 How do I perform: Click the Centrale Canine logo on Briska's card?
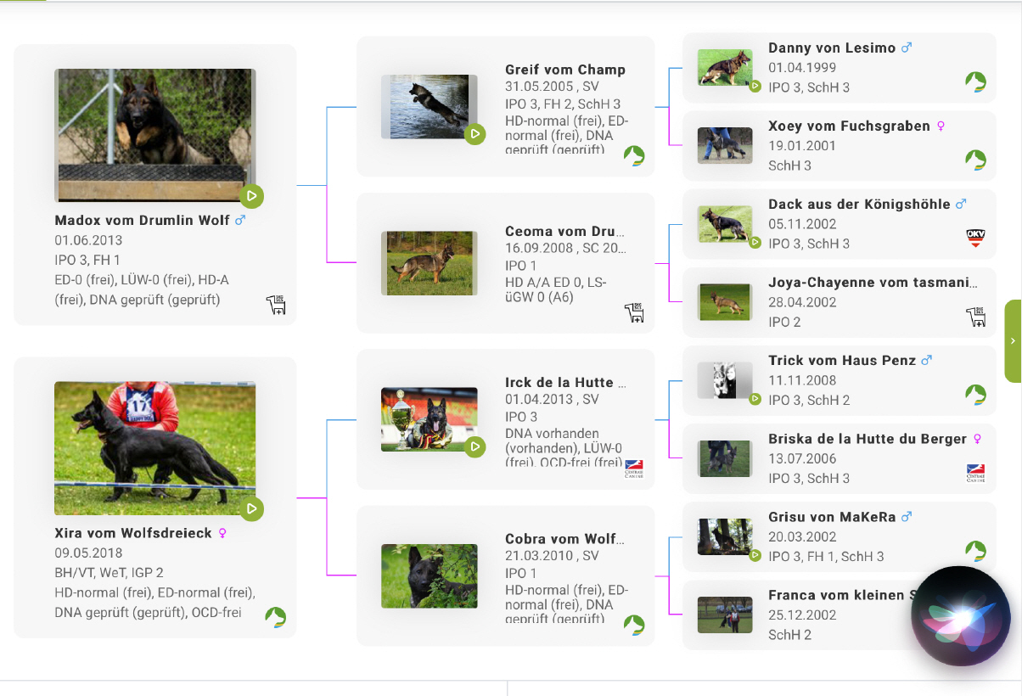point(975,473)
